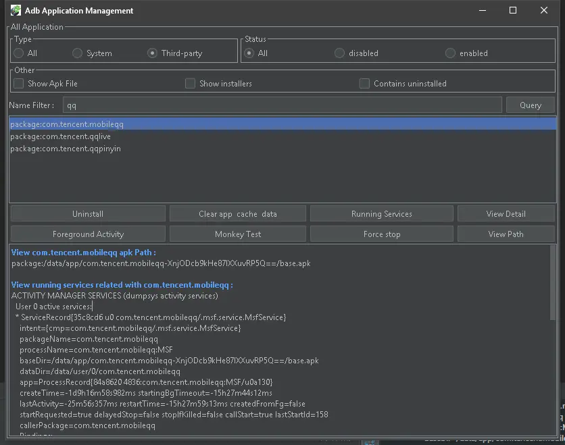The width and height of the screenshot is (565, 445).
Task: Click the View Path button
Action: pos(506,234)
